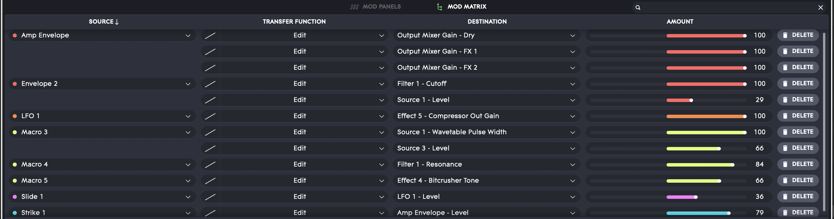Toggle the orange dot beside LFO 1 source

coord(14,116)
